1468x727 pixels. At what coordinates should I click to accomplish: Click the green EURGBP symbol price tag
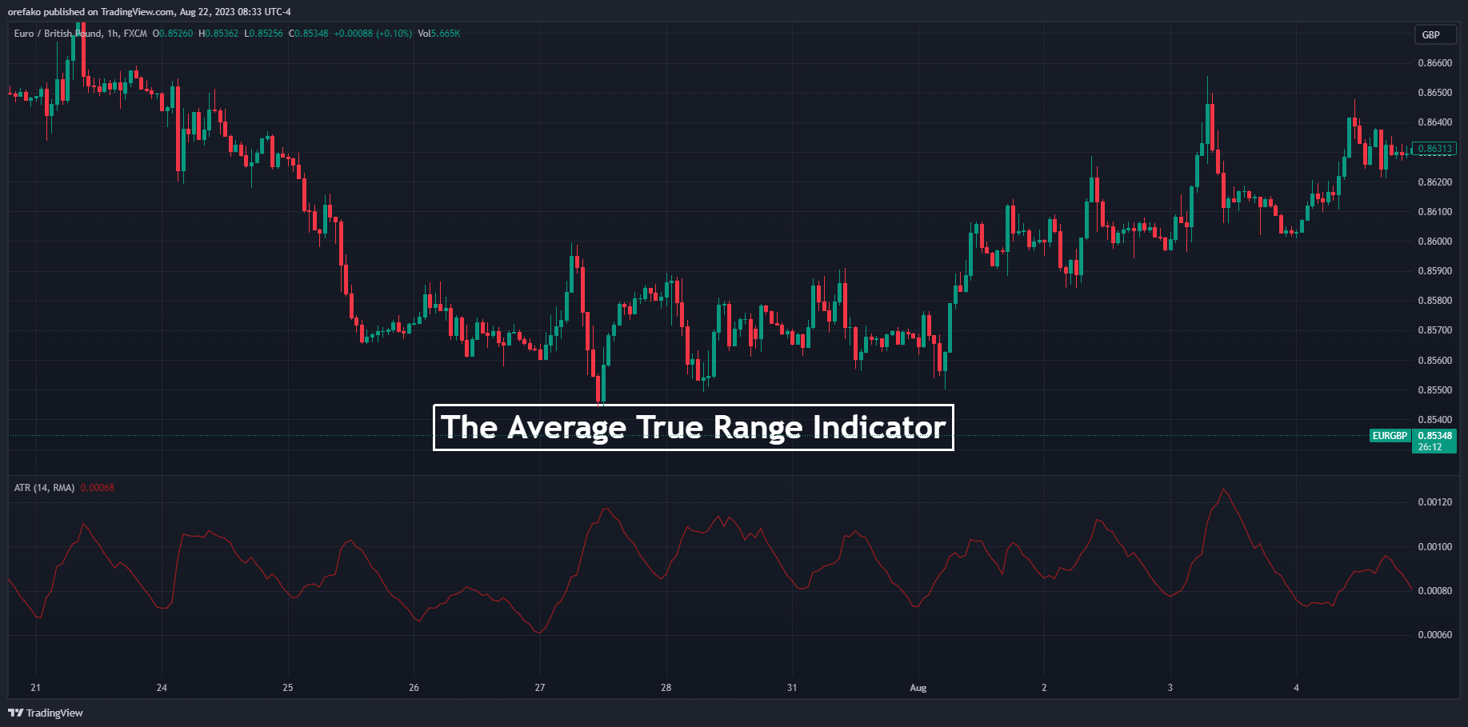point(1390,436)
